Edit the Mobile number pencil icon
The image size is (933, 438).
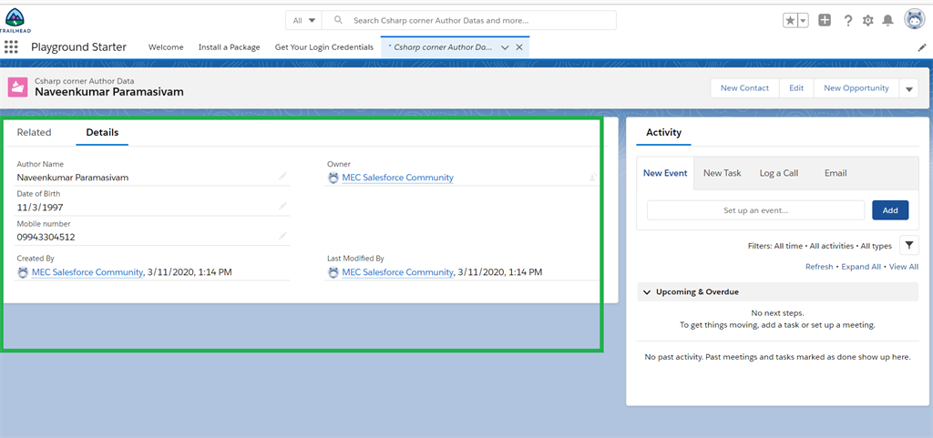(x=282, y=236)
